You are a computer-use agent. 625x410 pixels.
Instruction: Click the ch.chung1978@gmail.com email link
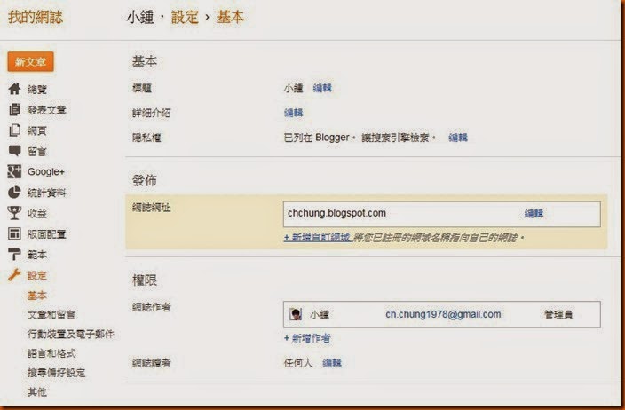[x=443, y=314]
